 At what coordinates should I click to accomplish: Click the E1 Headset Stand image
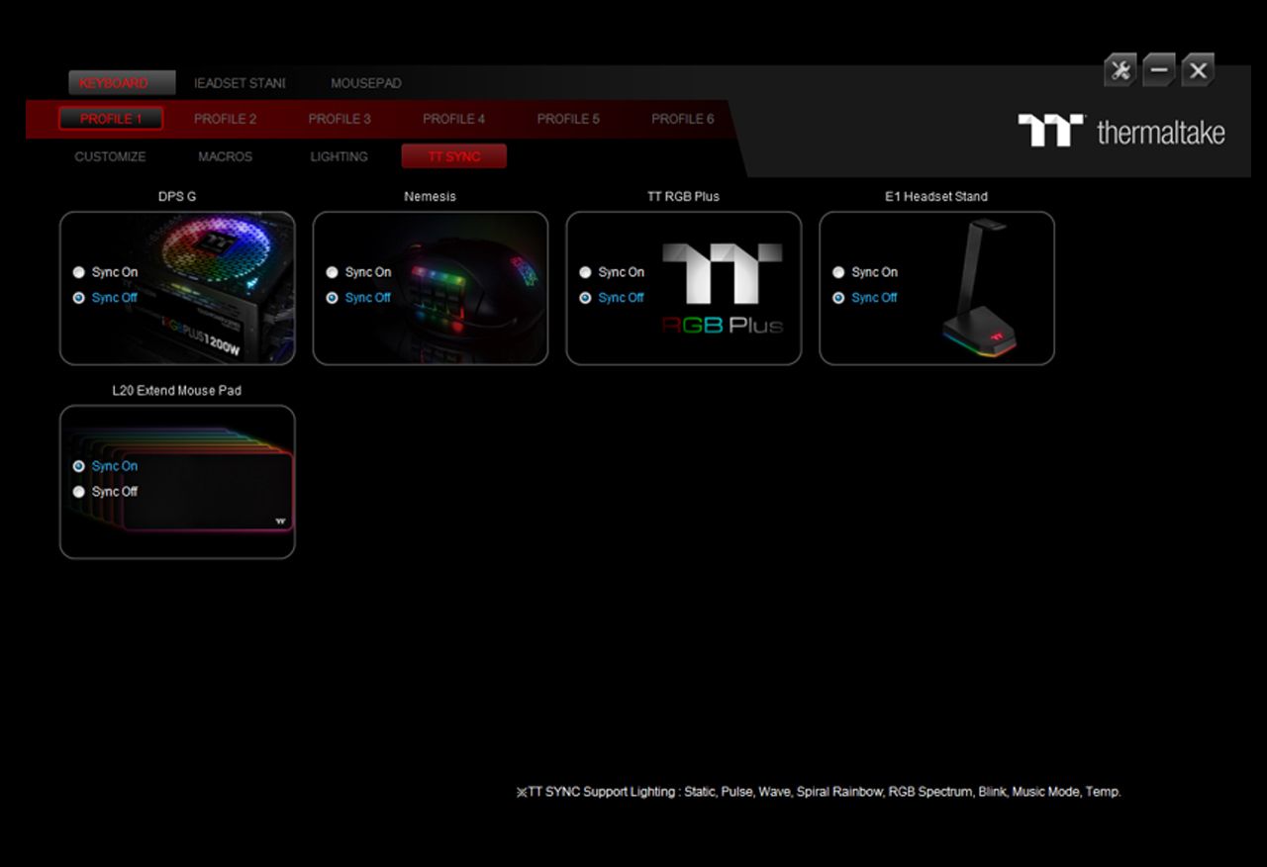coord(982,288)
